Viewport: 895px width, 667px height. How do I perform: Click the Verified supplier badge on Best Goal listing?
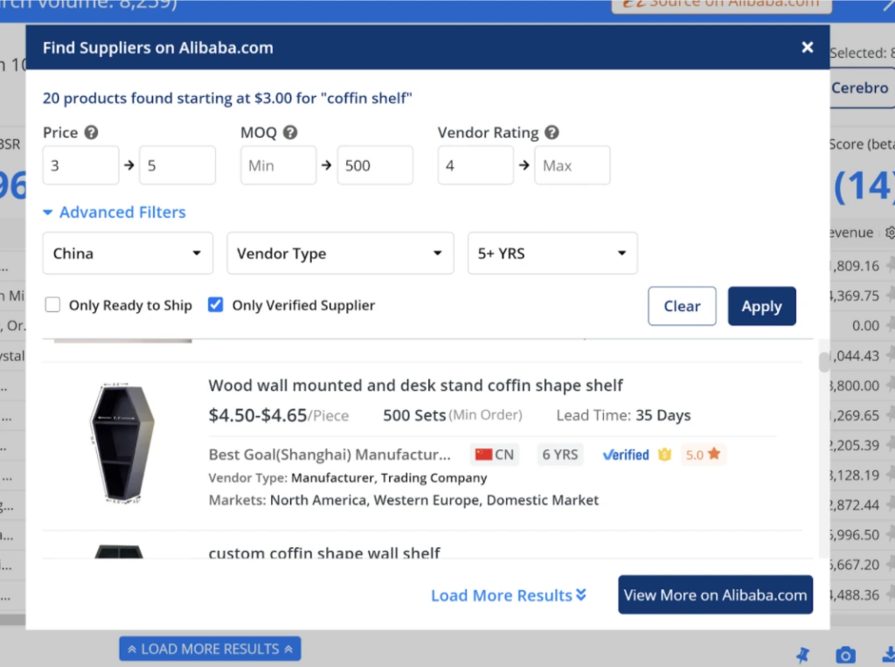click(x=624, y=455)
